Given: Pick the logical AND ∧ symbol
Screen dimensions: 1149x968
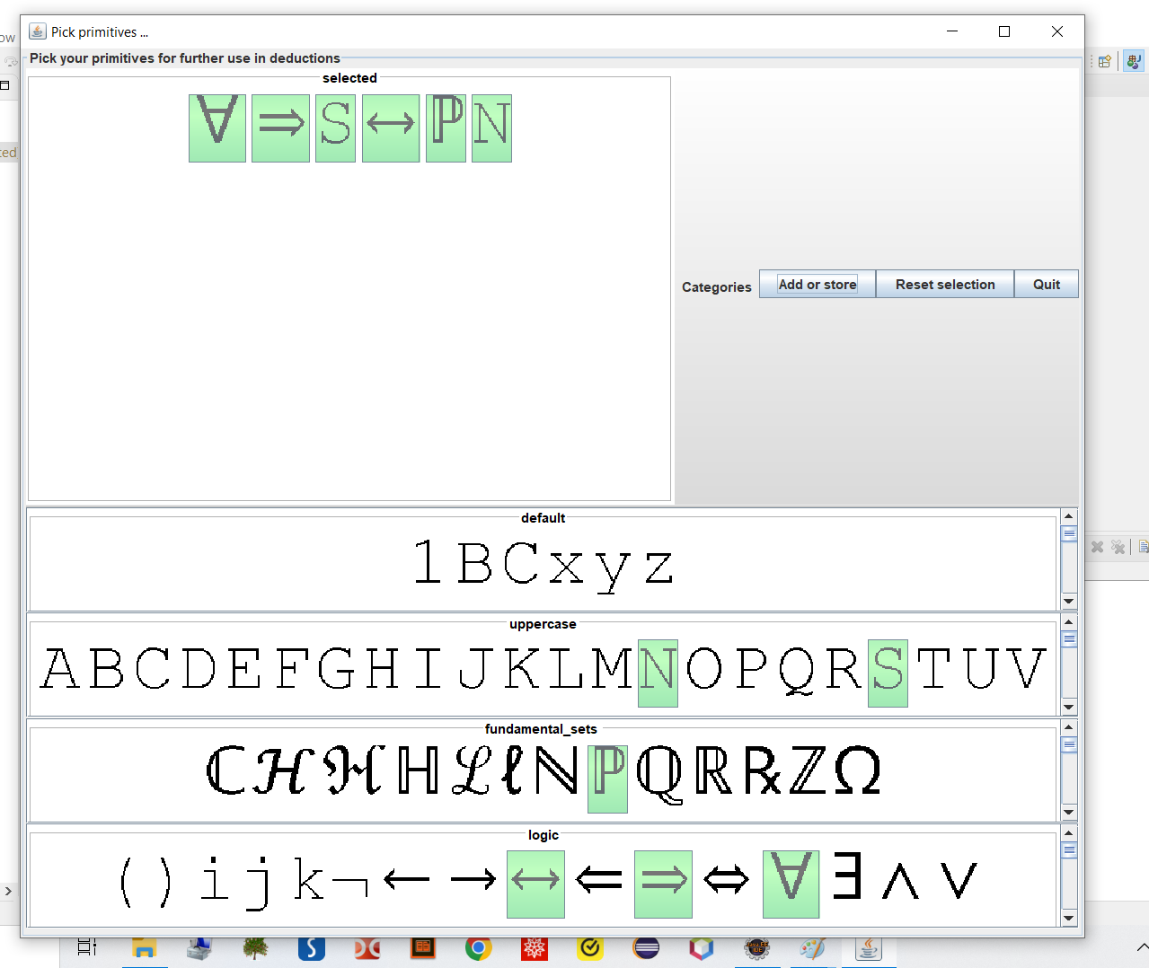Looking at the screenshot, I should click(900, 880).
